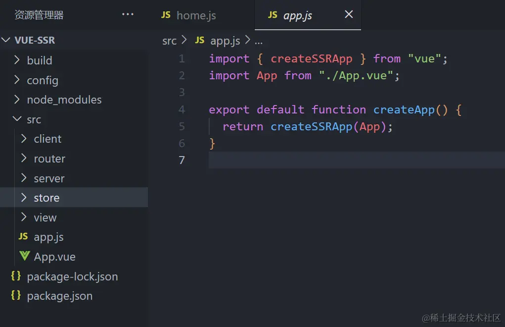Click the src breadcrumb segment
This screenshot has height=327, width=505.
pyautogui.click(x=170, y=41)
